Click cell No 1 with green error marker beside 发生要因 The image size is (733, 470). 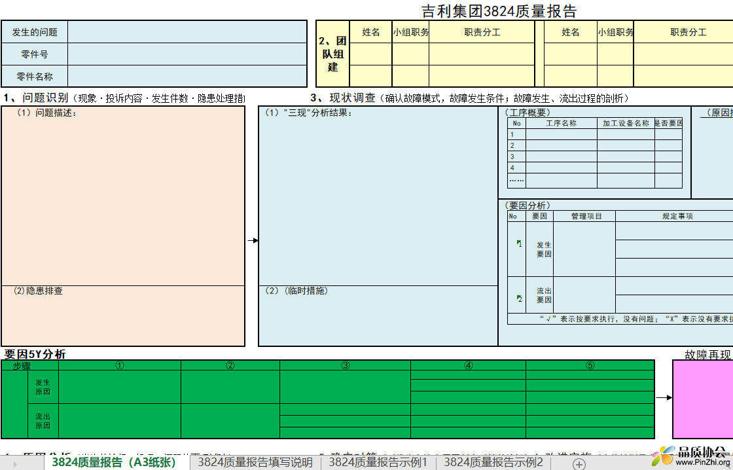[516, 249]
